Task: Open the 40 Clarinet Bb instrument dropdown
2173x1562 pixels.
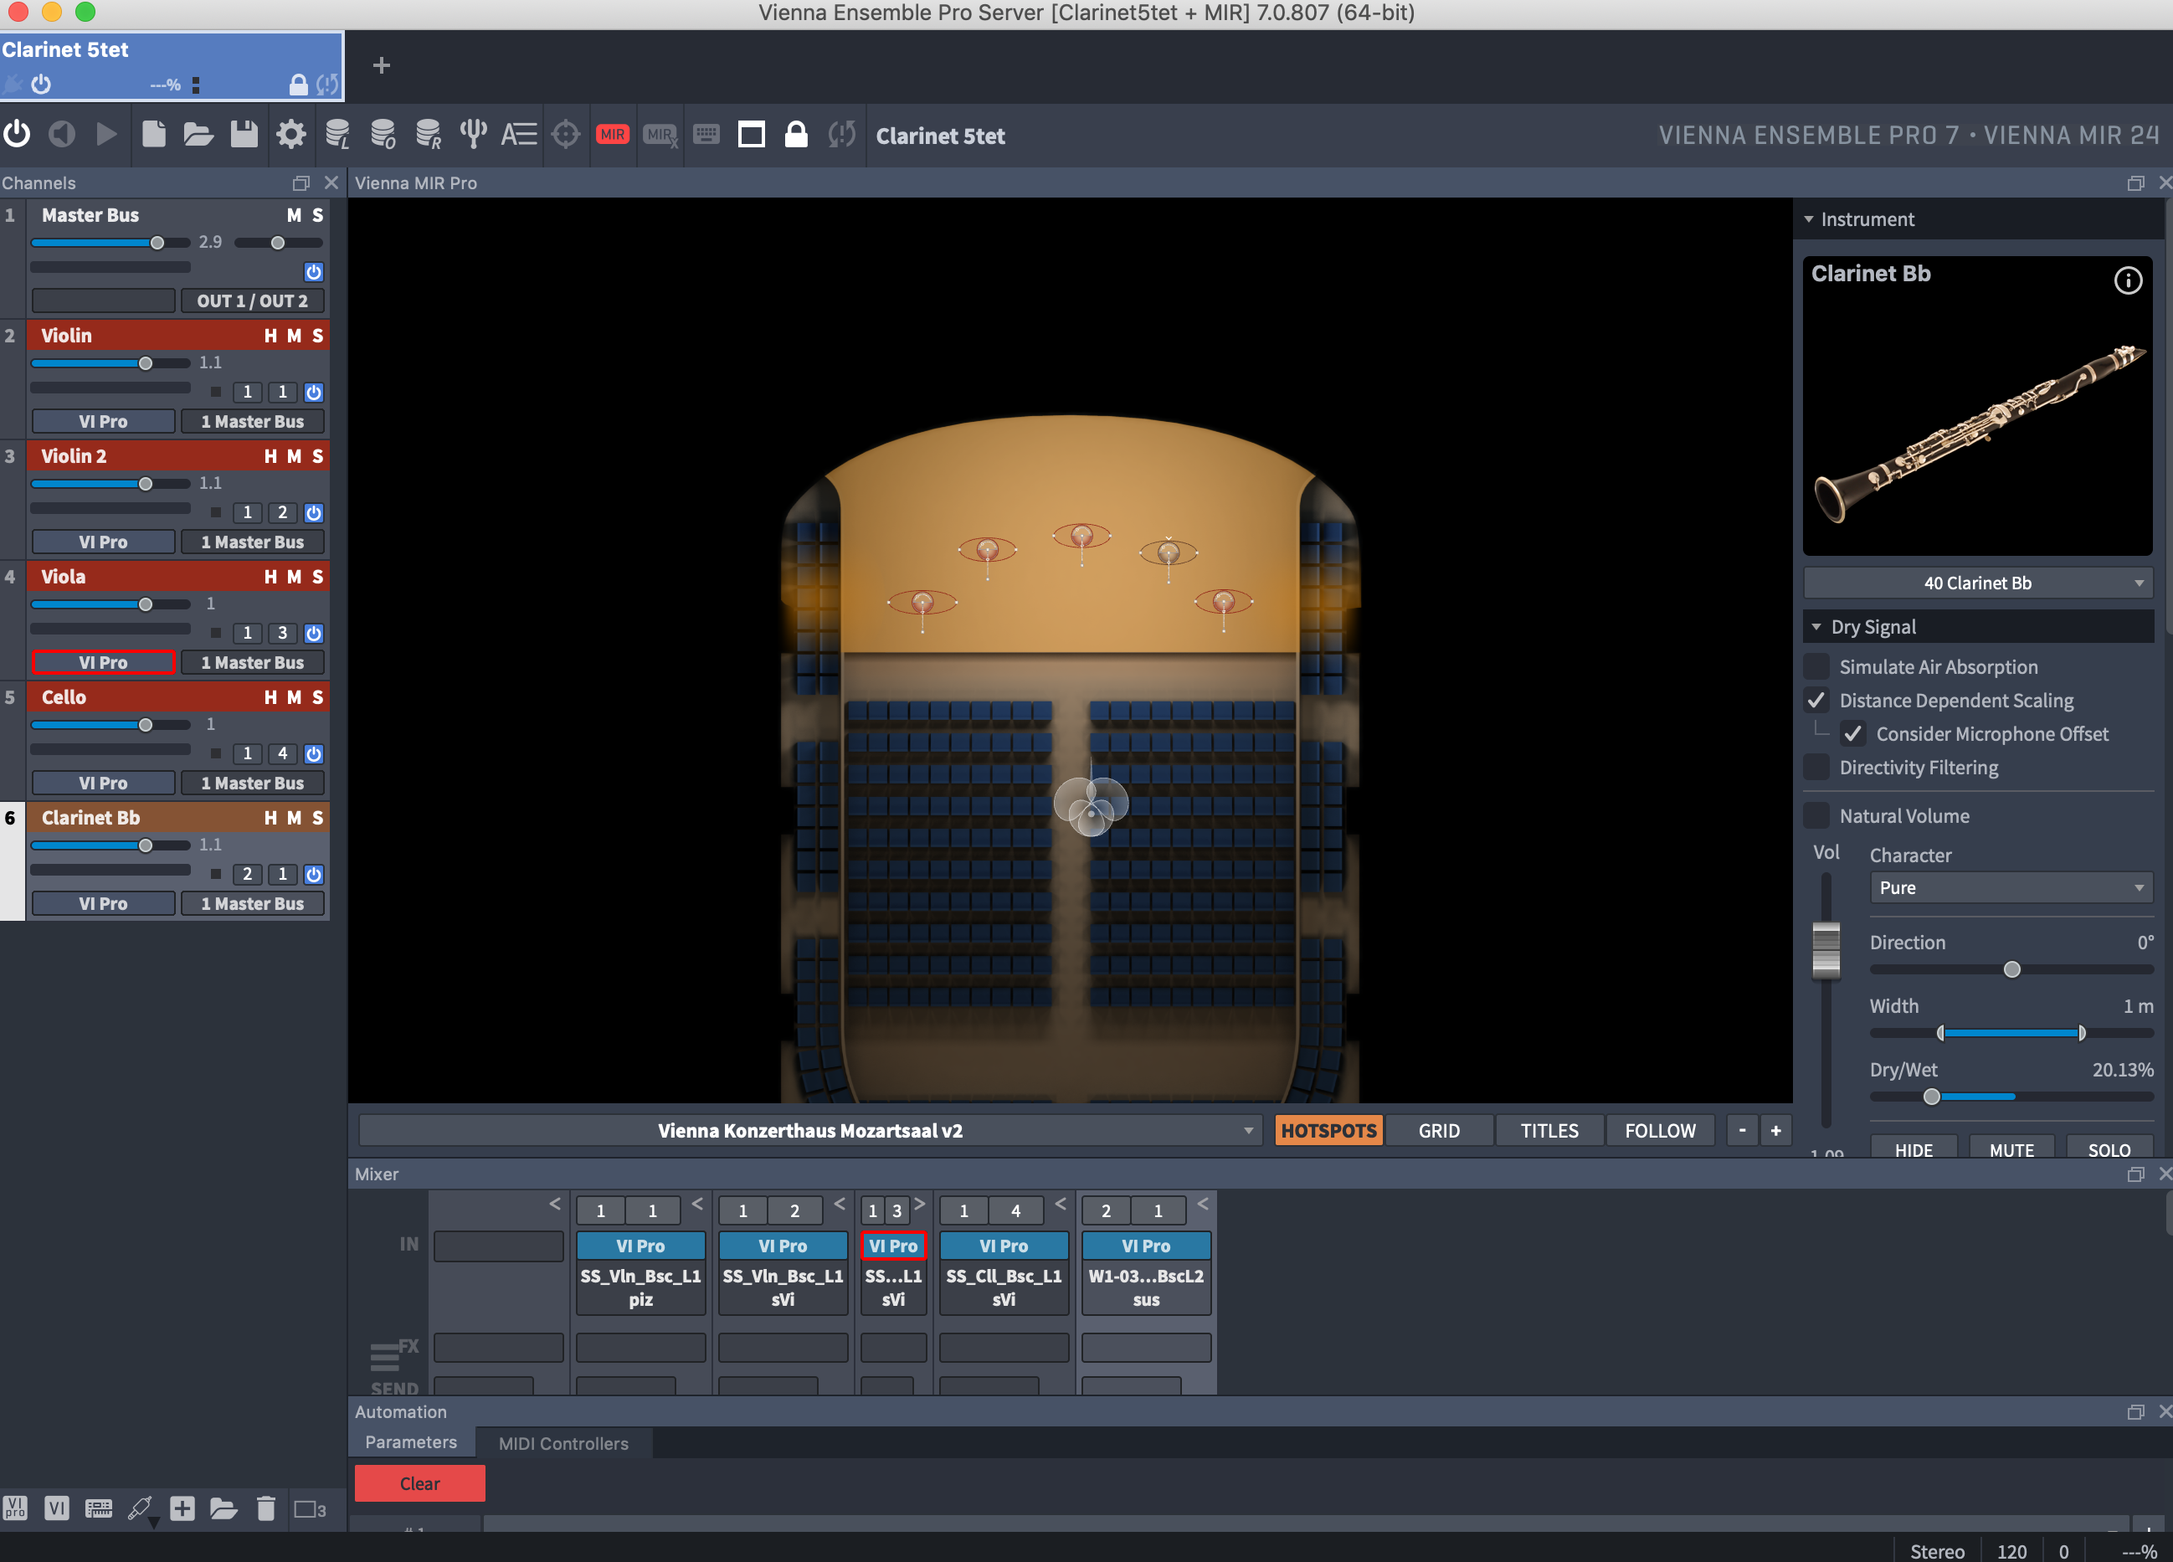Action: (1977, 583)
